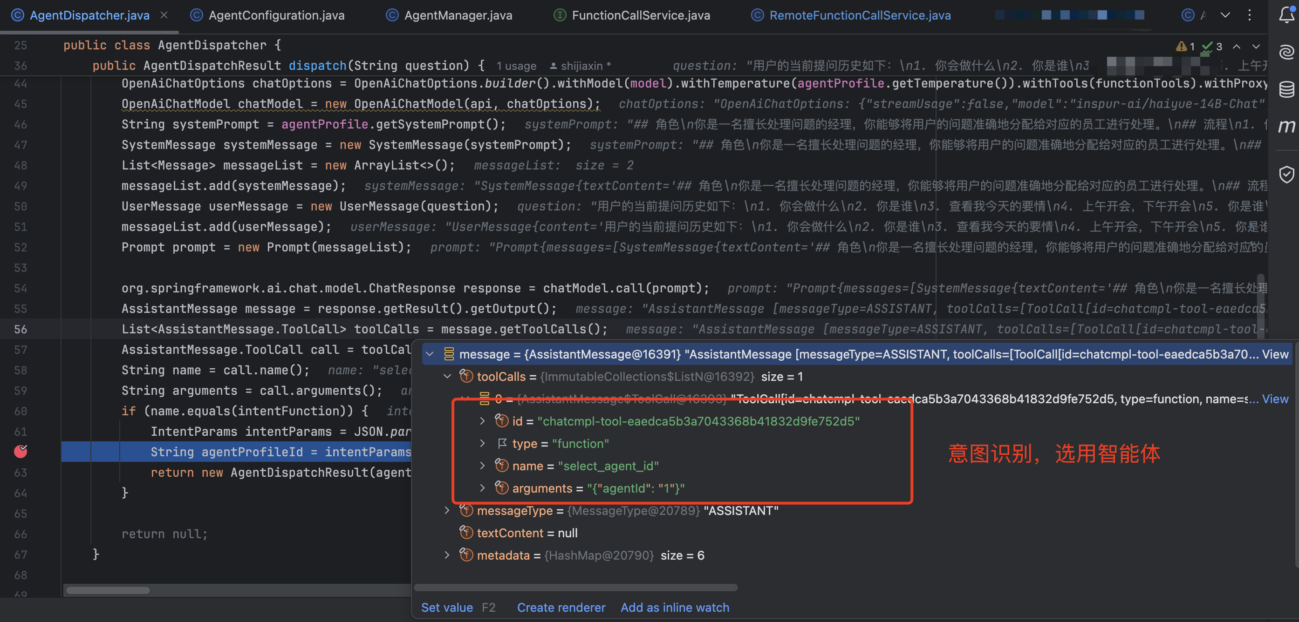Open the hidden editor tabs dropdown
Screen dimensions: 1299x622
click(1225, 16)
